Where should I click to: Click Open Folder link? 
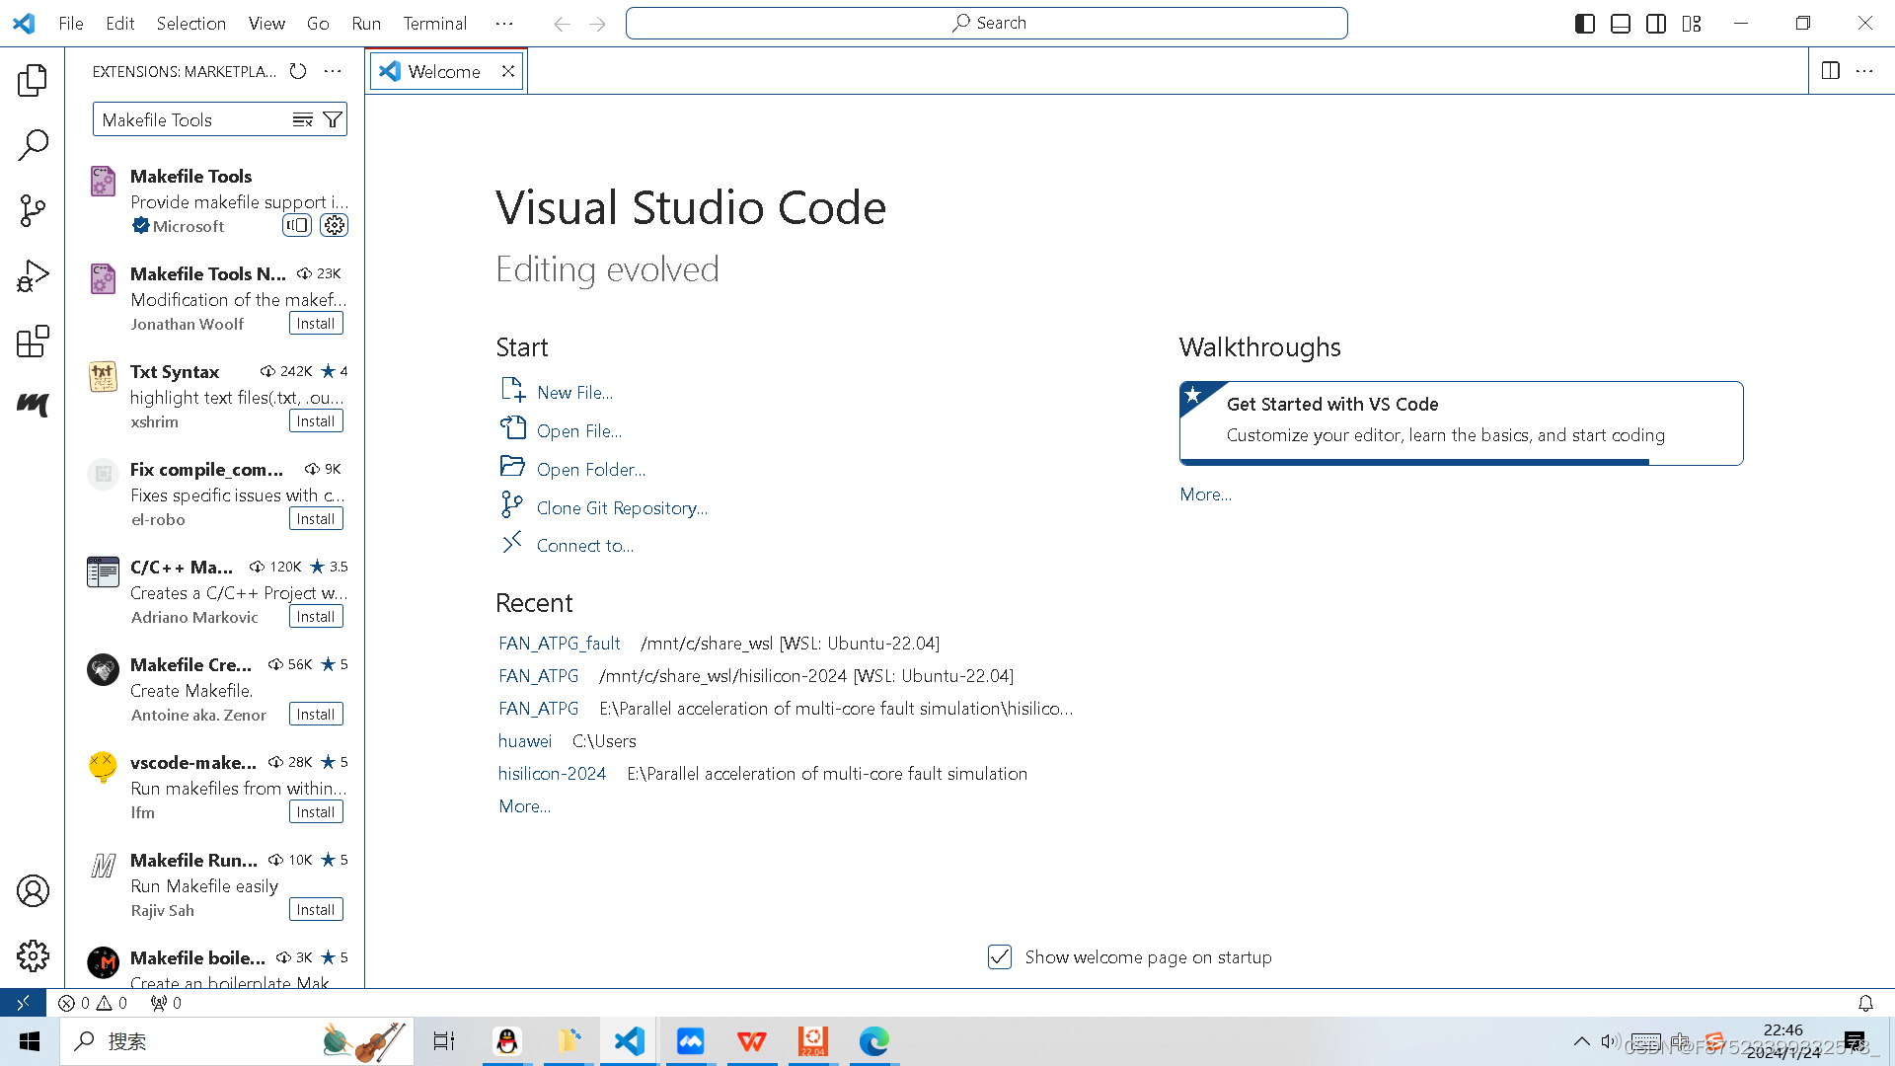[591, 469]
